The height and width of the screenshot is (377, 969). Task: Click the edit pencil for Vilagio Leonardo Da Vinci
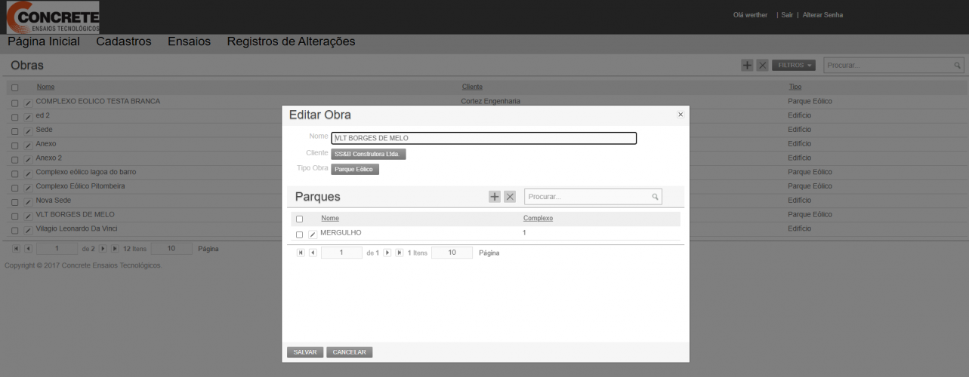[28, 230]
